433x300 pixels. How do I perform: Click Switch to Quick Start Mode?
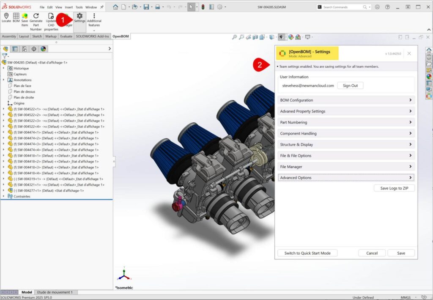307,253
